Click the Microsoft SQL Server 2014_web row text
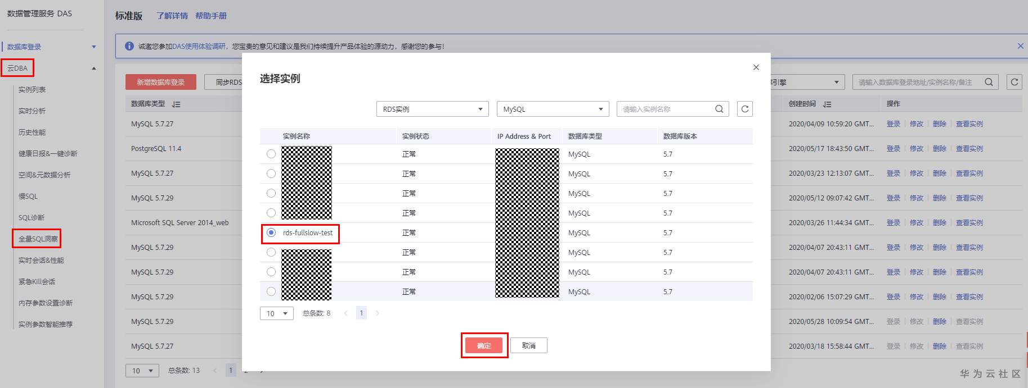The image size is (1028, 388). click(180, 223)
